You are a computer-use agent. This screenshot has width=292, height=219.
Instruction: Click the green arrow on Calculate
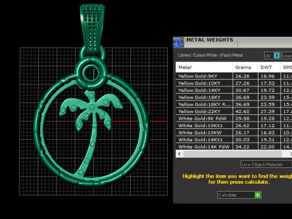(x=257, y=195)
